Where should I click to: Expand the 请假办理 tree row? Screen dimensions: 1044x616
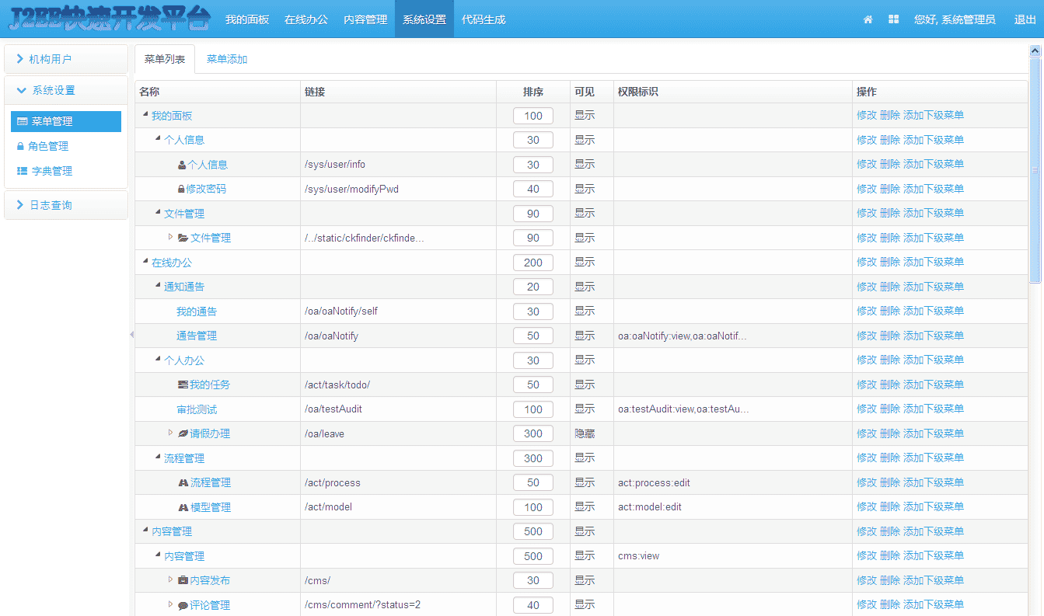click(x=171, y=433)
